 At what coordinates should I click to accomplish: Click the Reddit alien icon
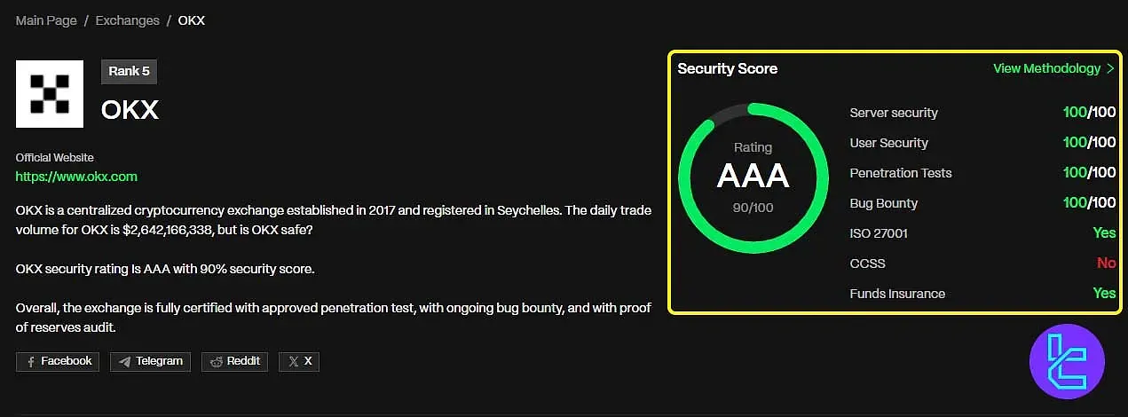click(x=217, y=362)
